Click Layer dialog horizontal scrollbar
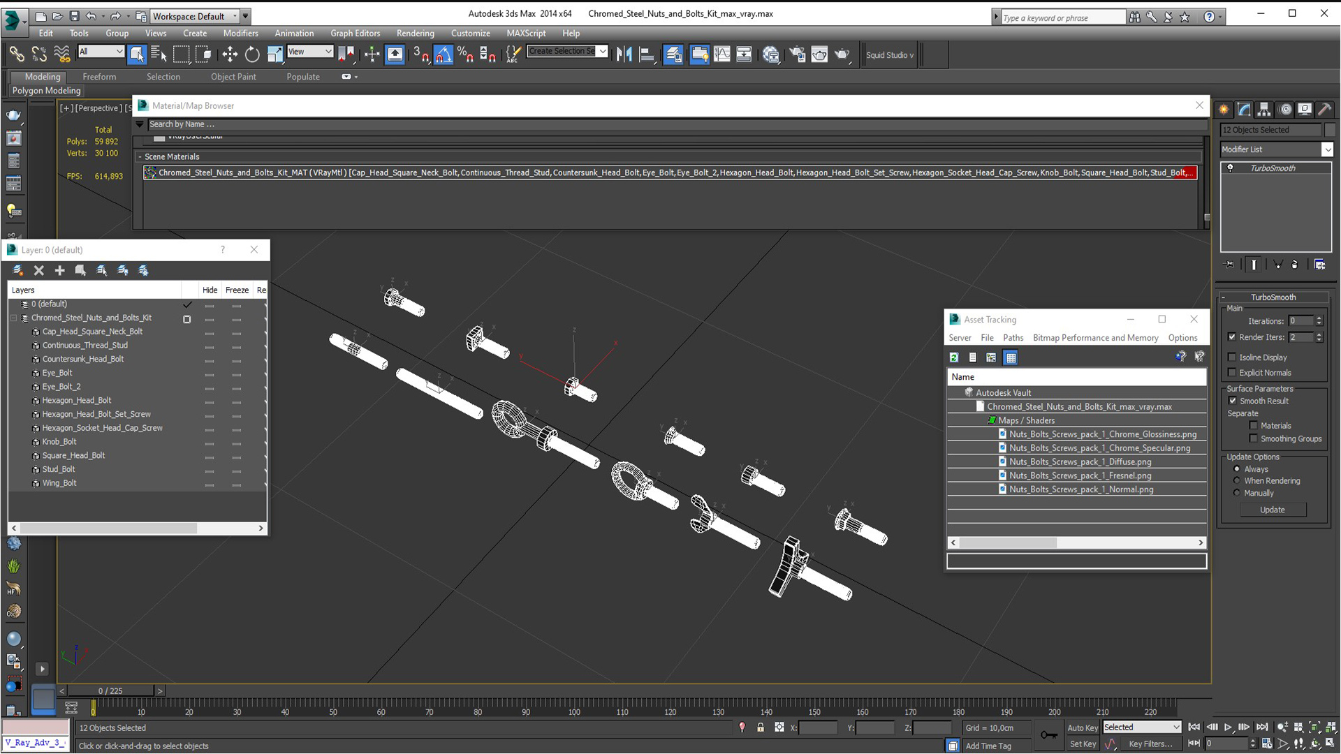Screen dimensions: 1341x754 [108, 528]
